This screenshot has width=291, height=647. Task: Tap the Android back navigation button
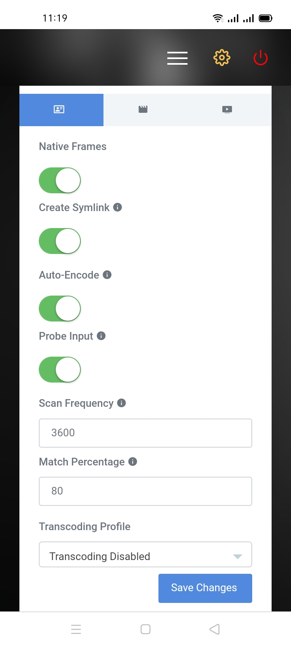[215, 629]
